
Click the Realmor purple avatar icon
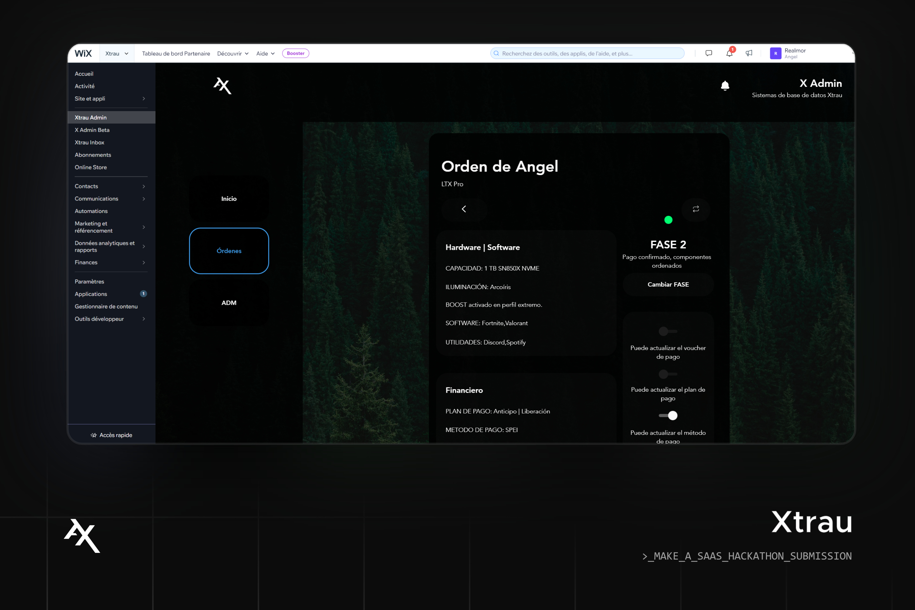tap(775, 54)
